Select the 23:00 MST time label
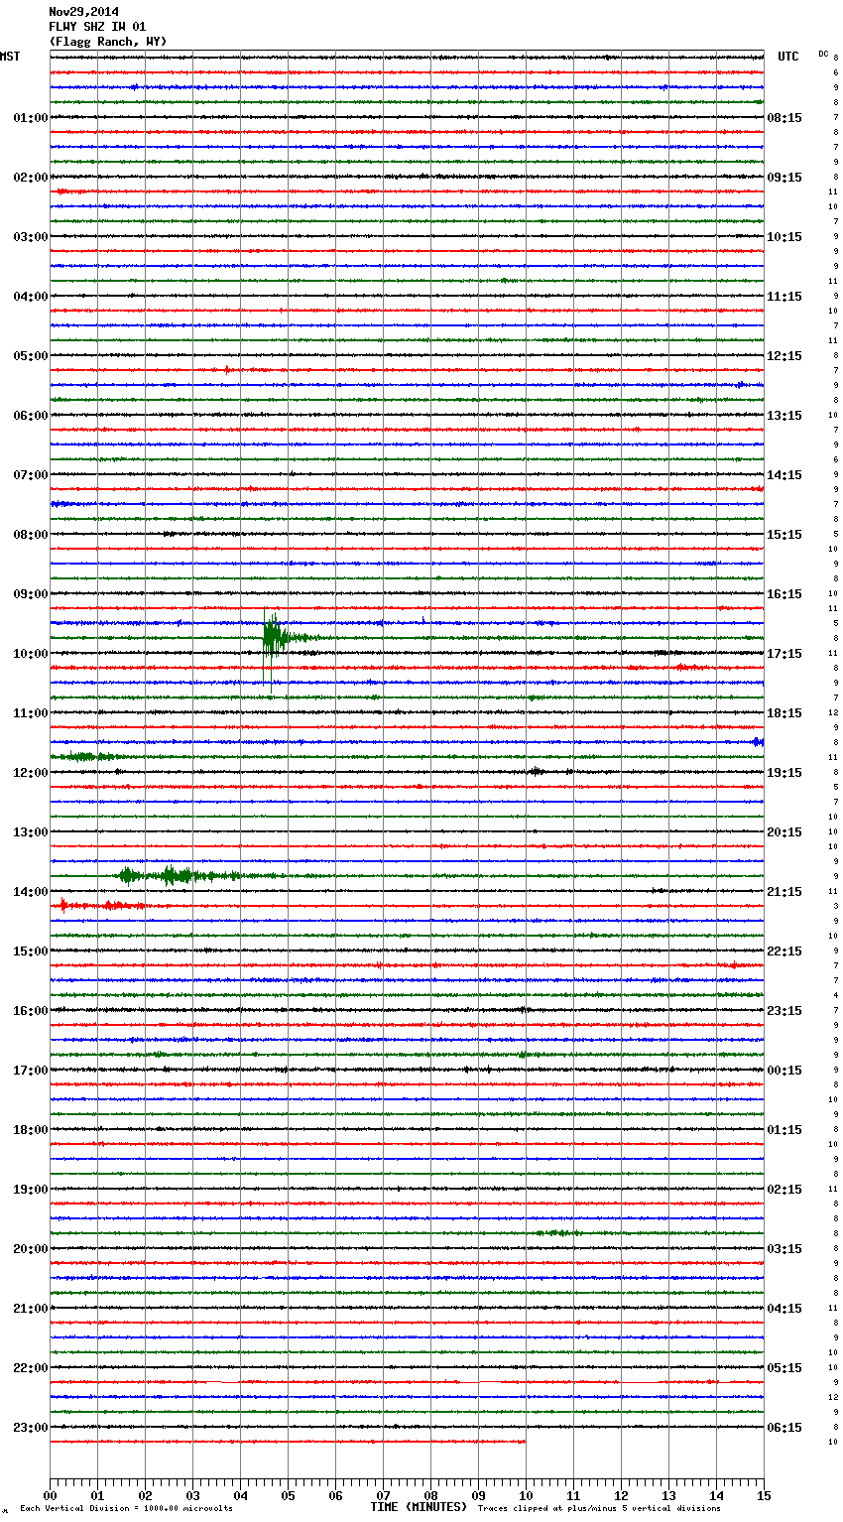843x1522 pixels. click(31, 1428)
